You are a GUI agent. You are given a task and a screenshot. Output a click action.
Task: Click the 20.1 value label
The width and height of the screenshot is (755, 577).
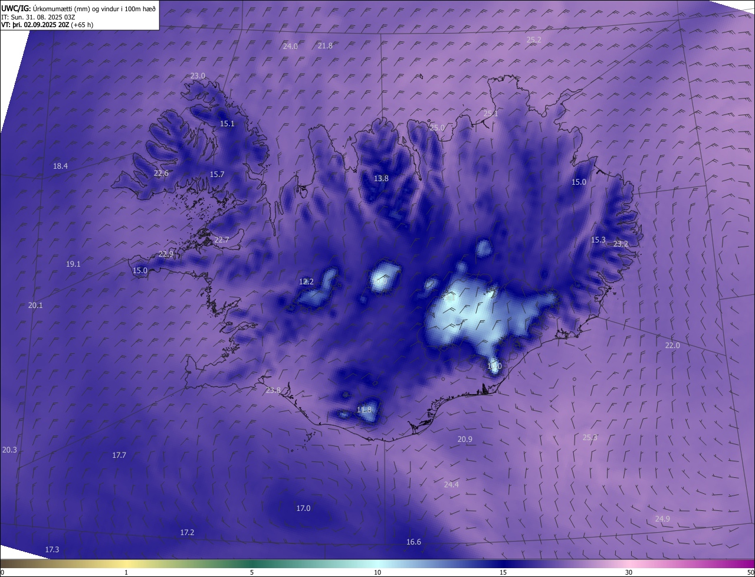[x=35, y=305]
